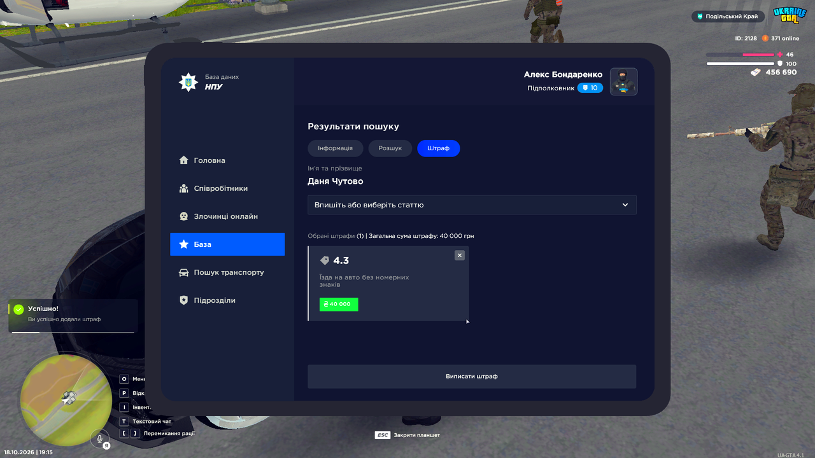815x458 pixels.
Task: Click the pink health bar showing 46
Action: [x=741, y=55]
